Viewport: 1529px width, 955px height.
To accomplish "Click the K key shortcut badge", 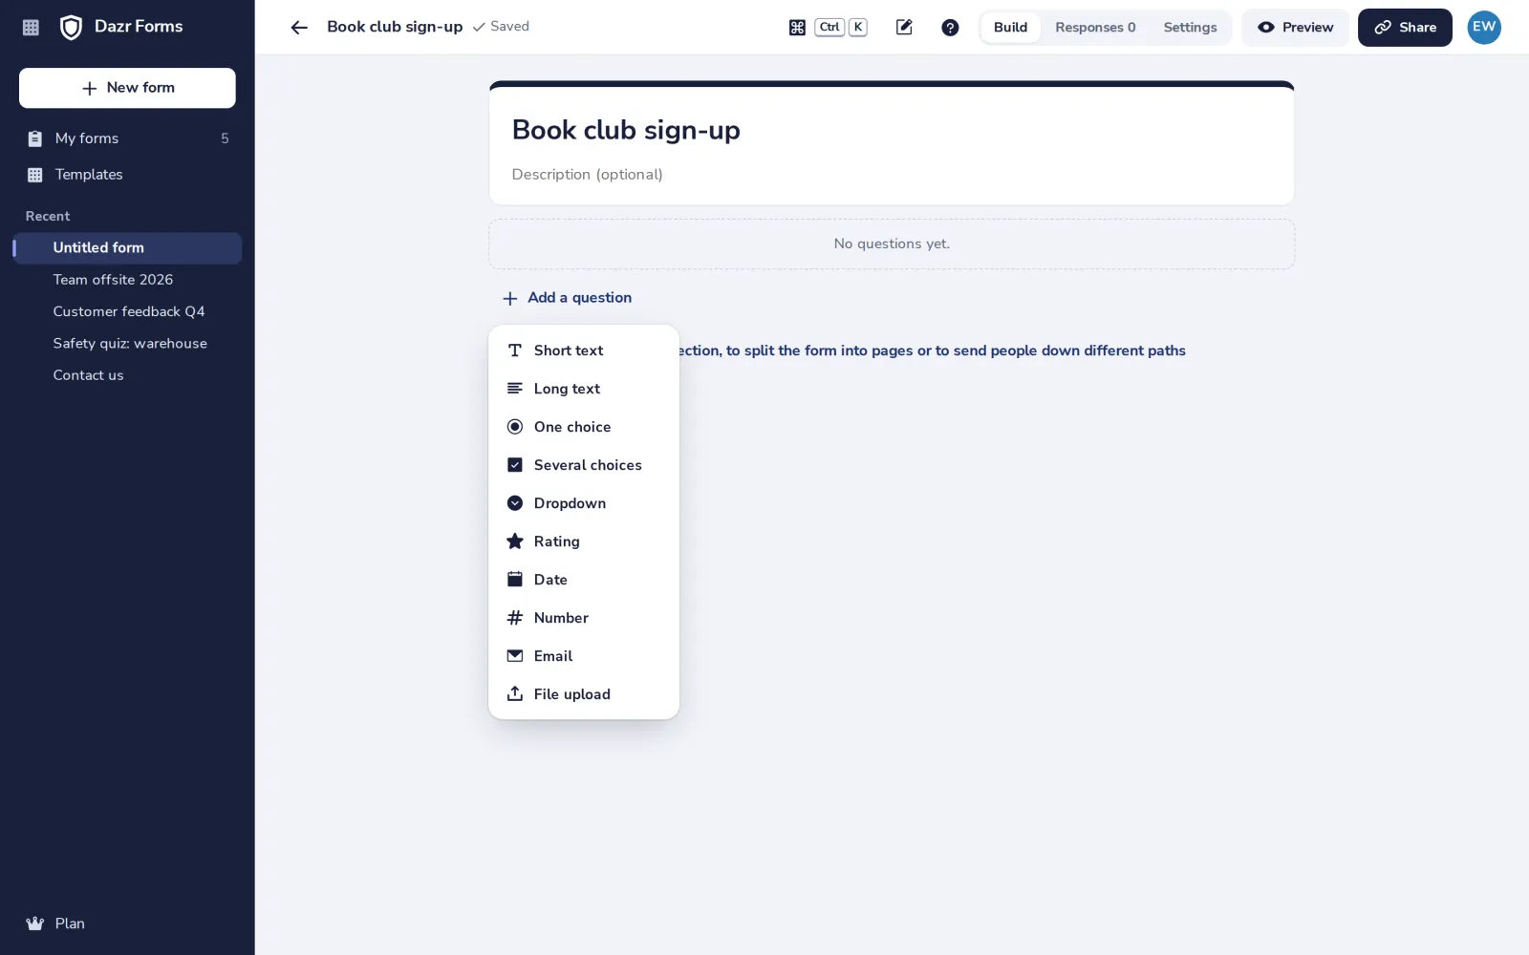I will click(x=858, y=27).
